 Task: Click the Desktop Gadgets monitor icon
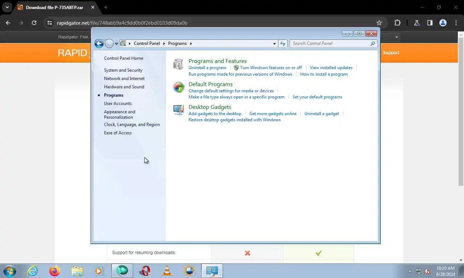click(x=178, y=110)
